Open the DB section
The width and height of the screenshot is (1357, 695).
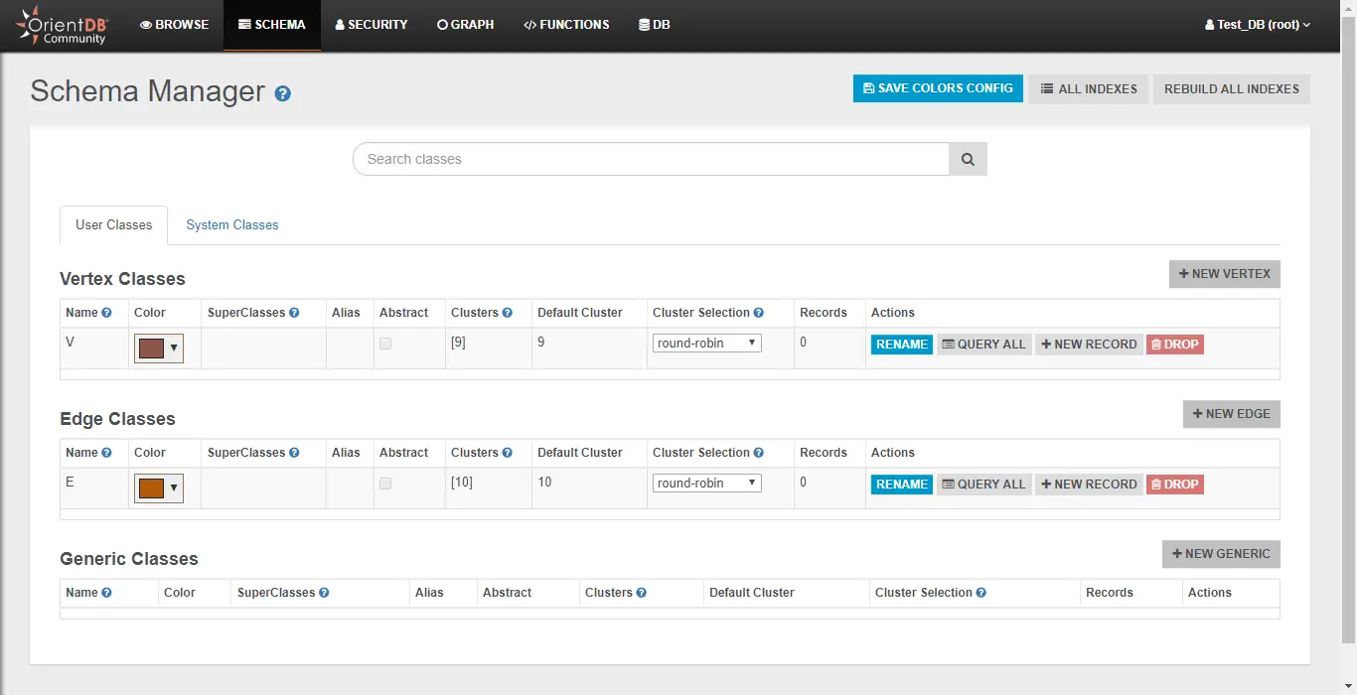(655, 25)
